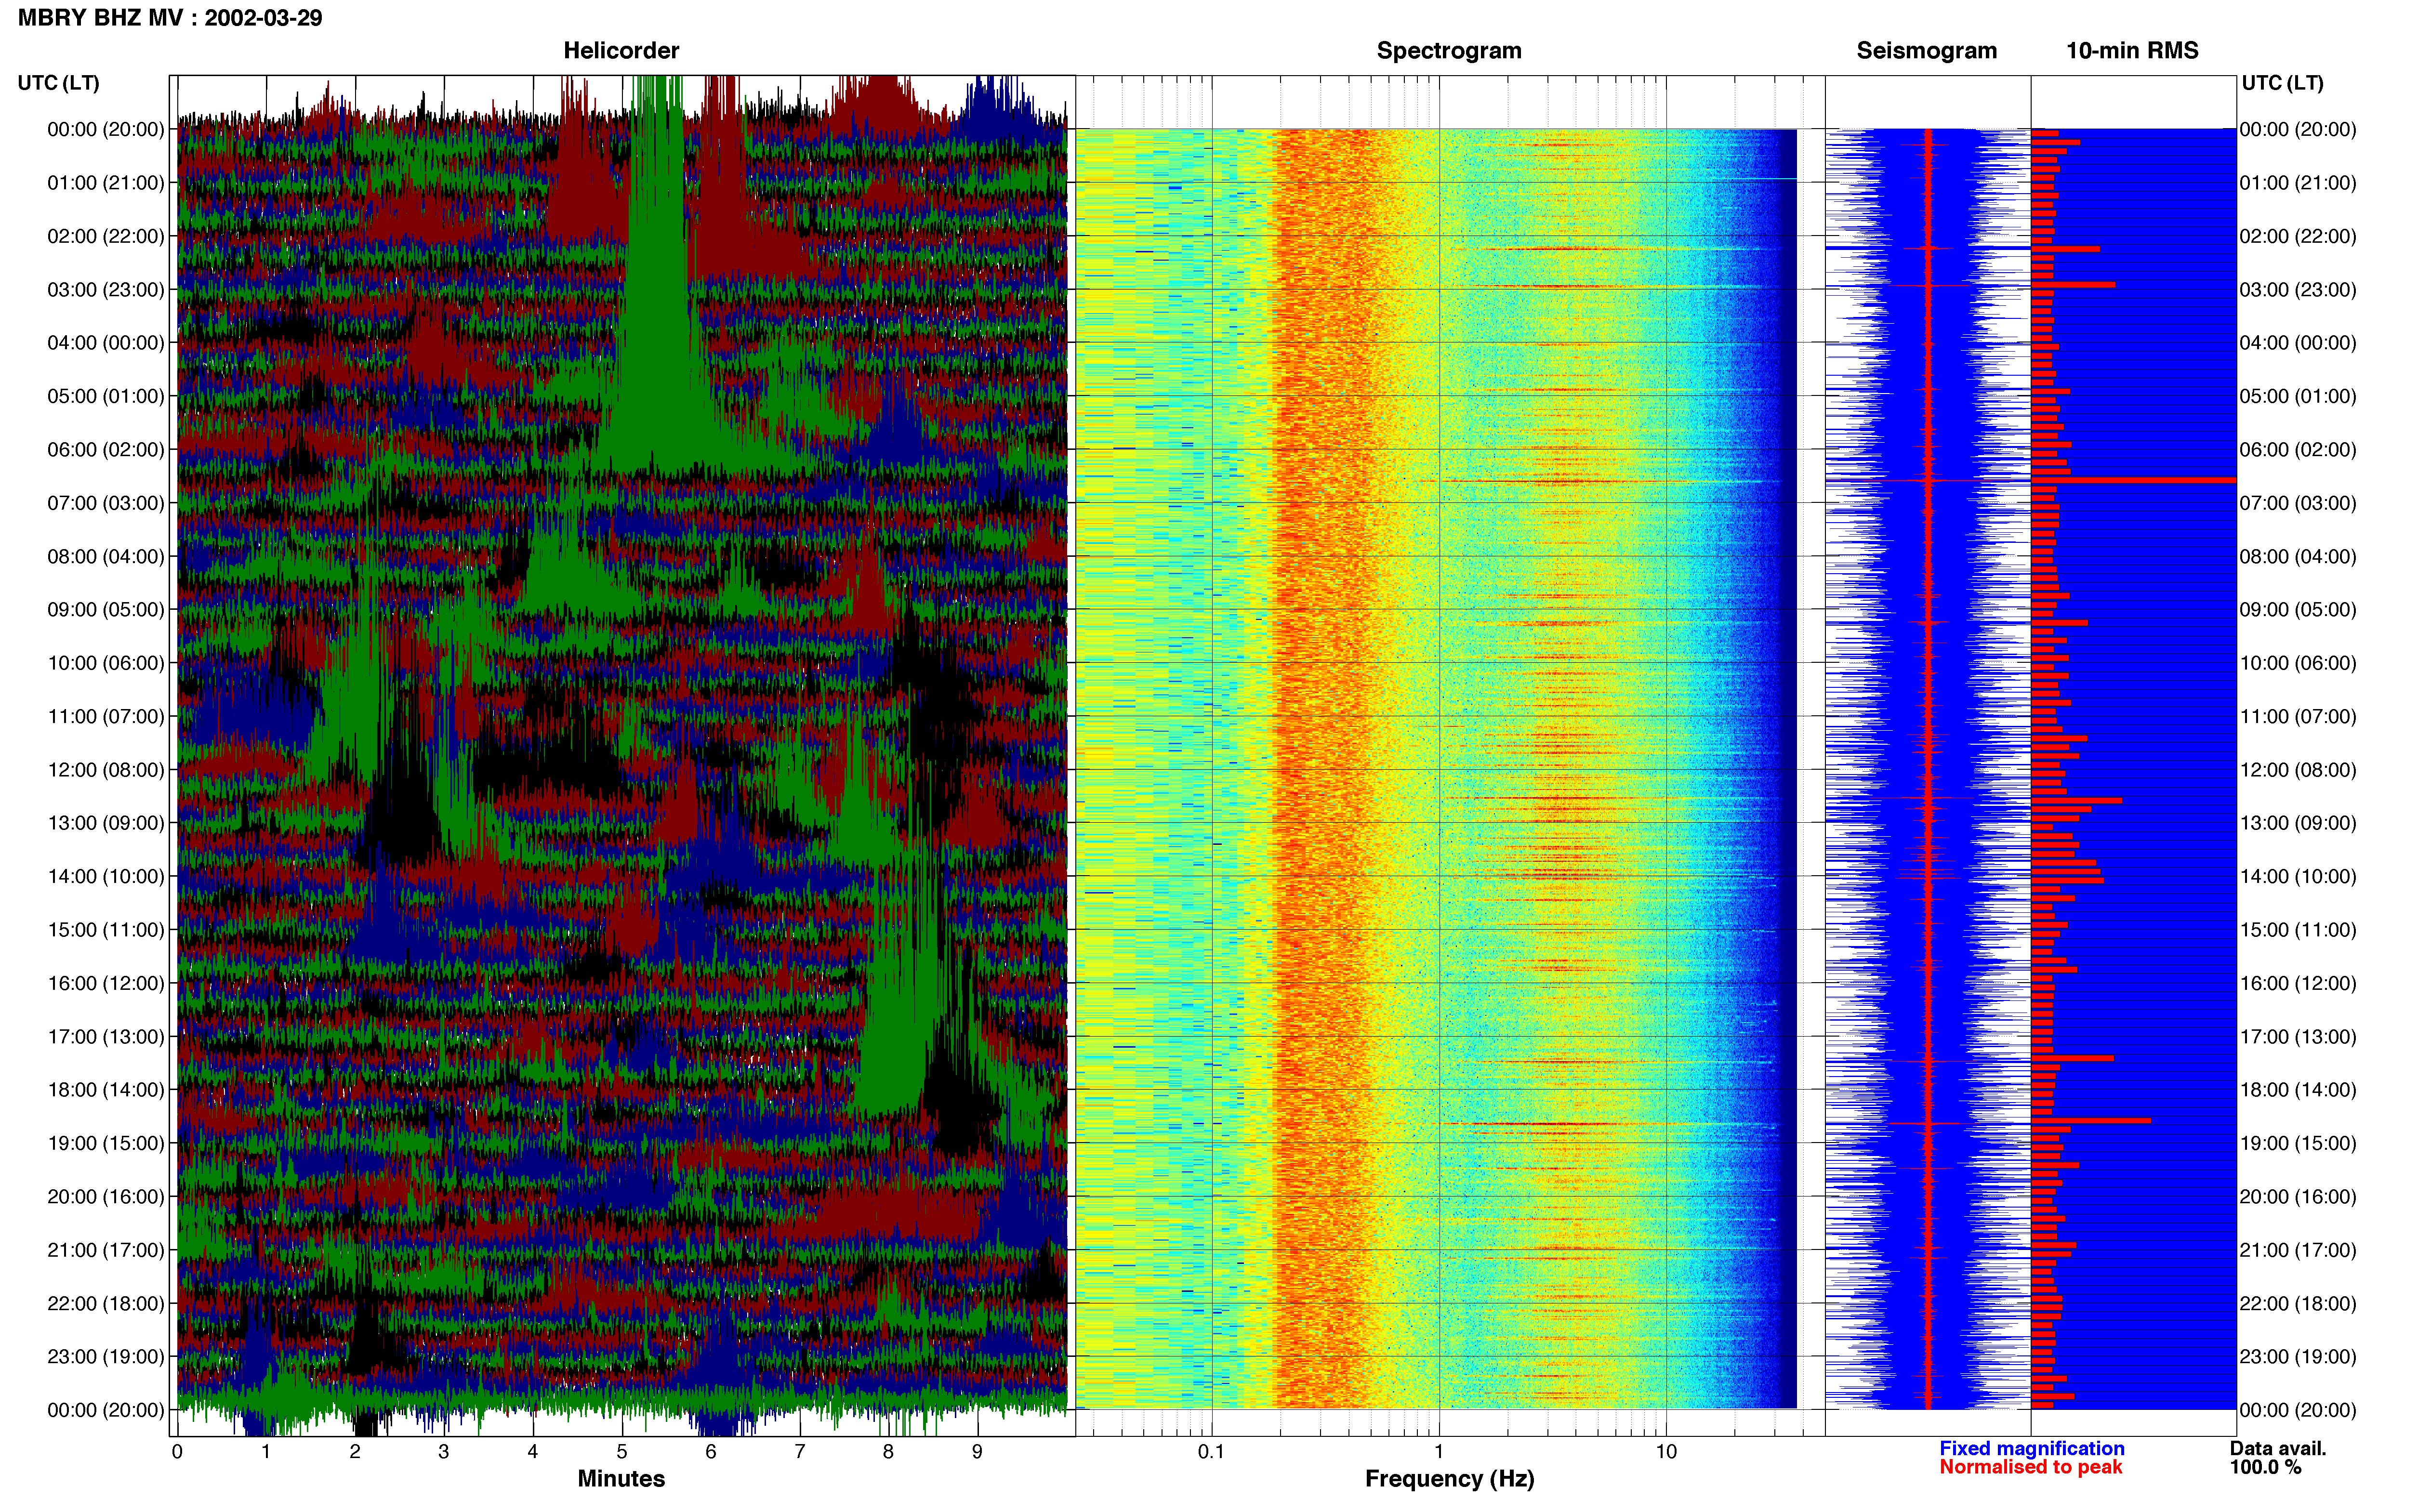Click the "Data avail." label
Viewport: 2418px width, 1512px height.
tap(2278, 1448)
